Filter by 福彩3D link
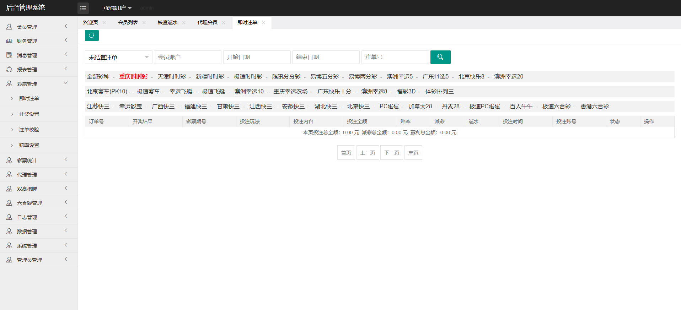The height and width of the screenshot is (310, 681). coord(406,92)
